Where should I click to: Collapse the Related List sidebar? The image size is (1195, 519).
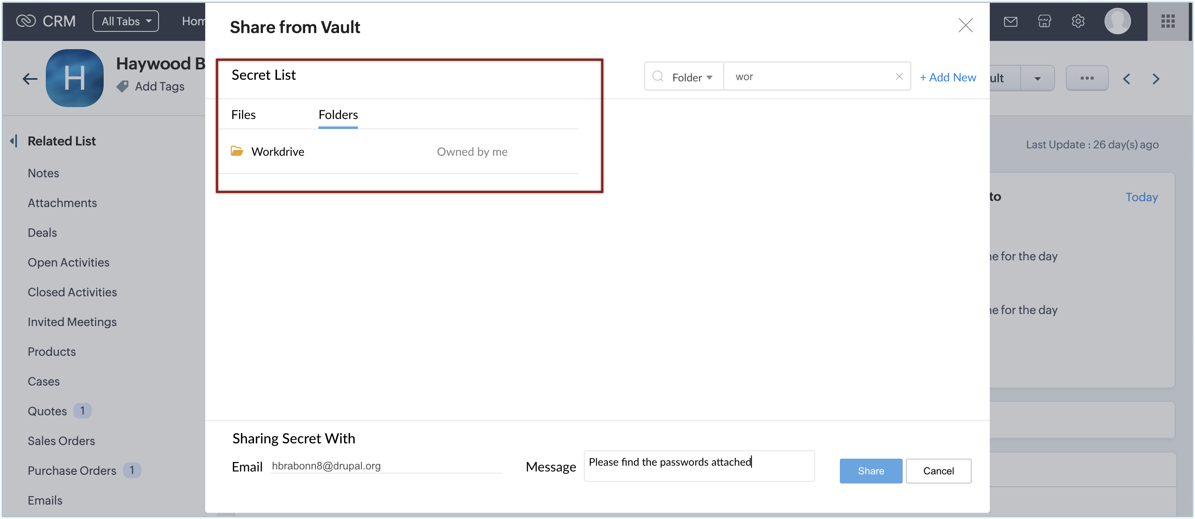tap(14, 141)
